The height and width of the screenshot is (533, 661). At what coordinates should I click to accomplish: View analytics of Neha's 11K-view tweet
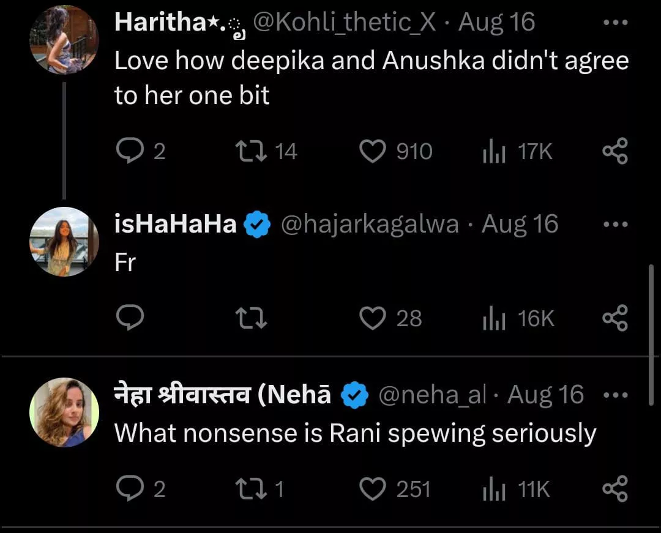[x=493, y=490]
